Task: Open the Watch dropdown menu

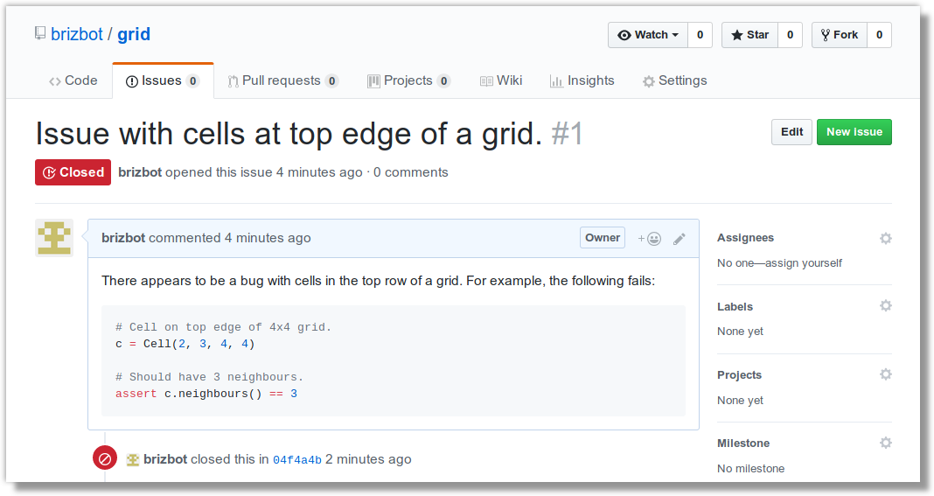Action: pyautogui.click(x=648, y=35)
